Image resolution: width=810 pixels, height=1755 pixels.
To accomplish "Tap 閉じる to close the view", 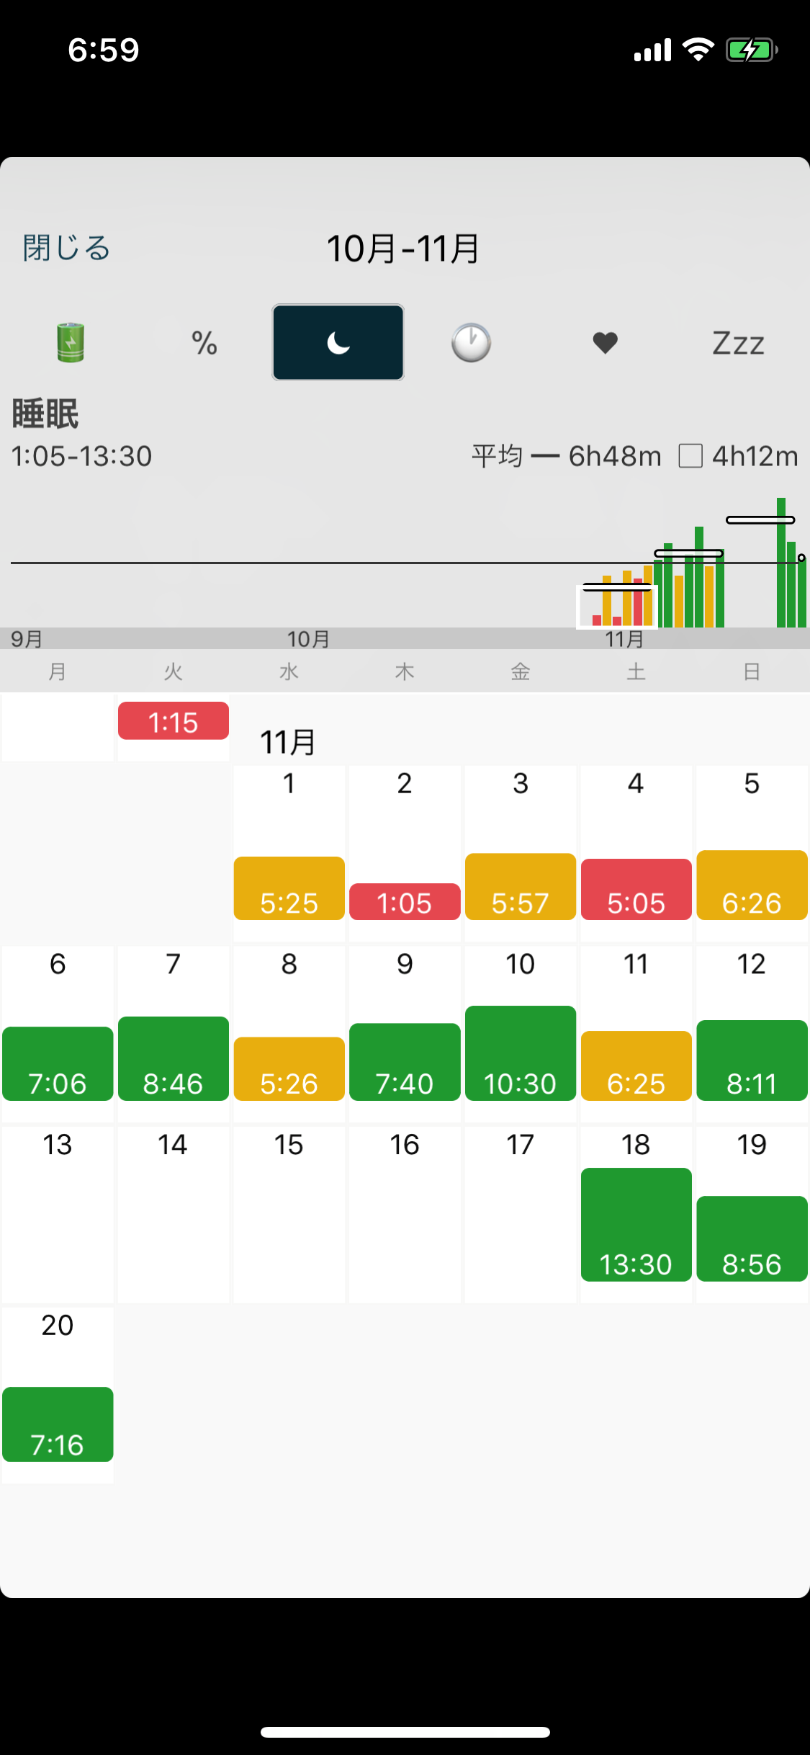I will 66,248.
